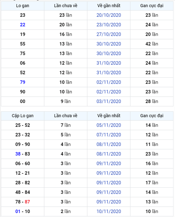Click the top Lần chưa về header

click(x=66, y=6)
